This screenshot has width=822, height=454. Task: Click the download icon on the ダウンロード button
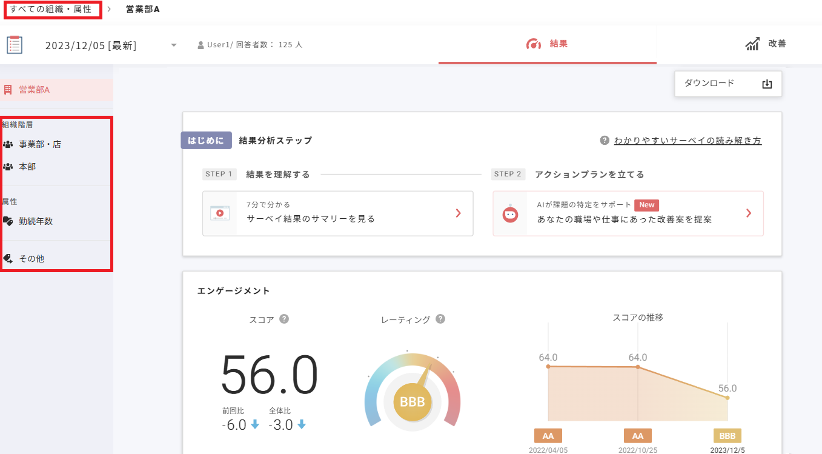coord(767,84)
